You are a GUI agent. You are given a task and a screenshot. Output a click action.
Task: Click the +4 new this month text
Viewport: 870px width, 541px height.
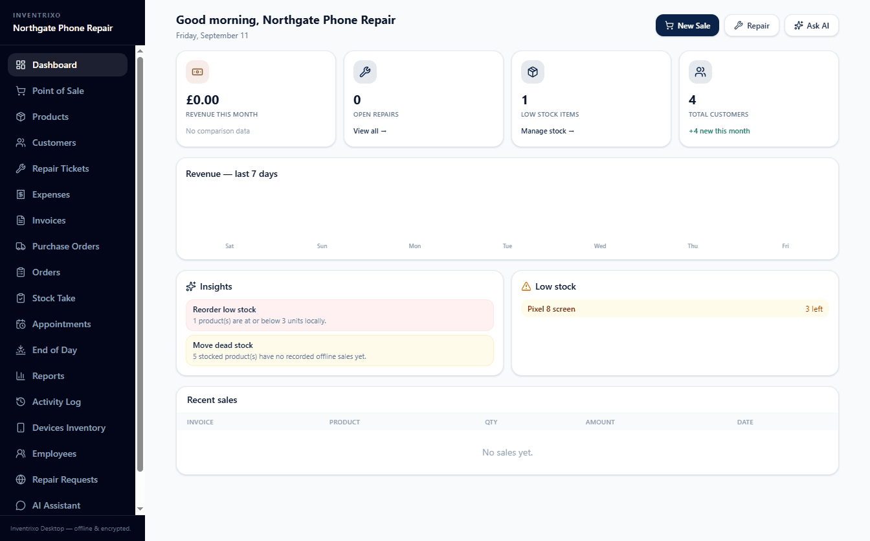point(719,131)
